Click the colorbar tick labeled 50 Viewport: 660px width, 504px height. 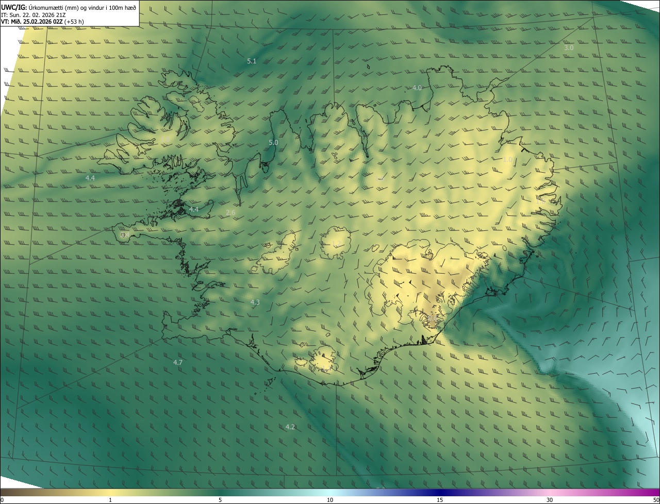pyautogui.click(x=656, y=500)
